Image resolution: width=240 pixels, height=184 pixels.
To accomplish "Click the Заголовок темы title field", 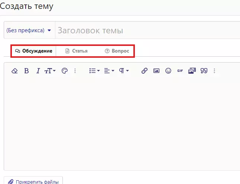I will coord(147,30).
